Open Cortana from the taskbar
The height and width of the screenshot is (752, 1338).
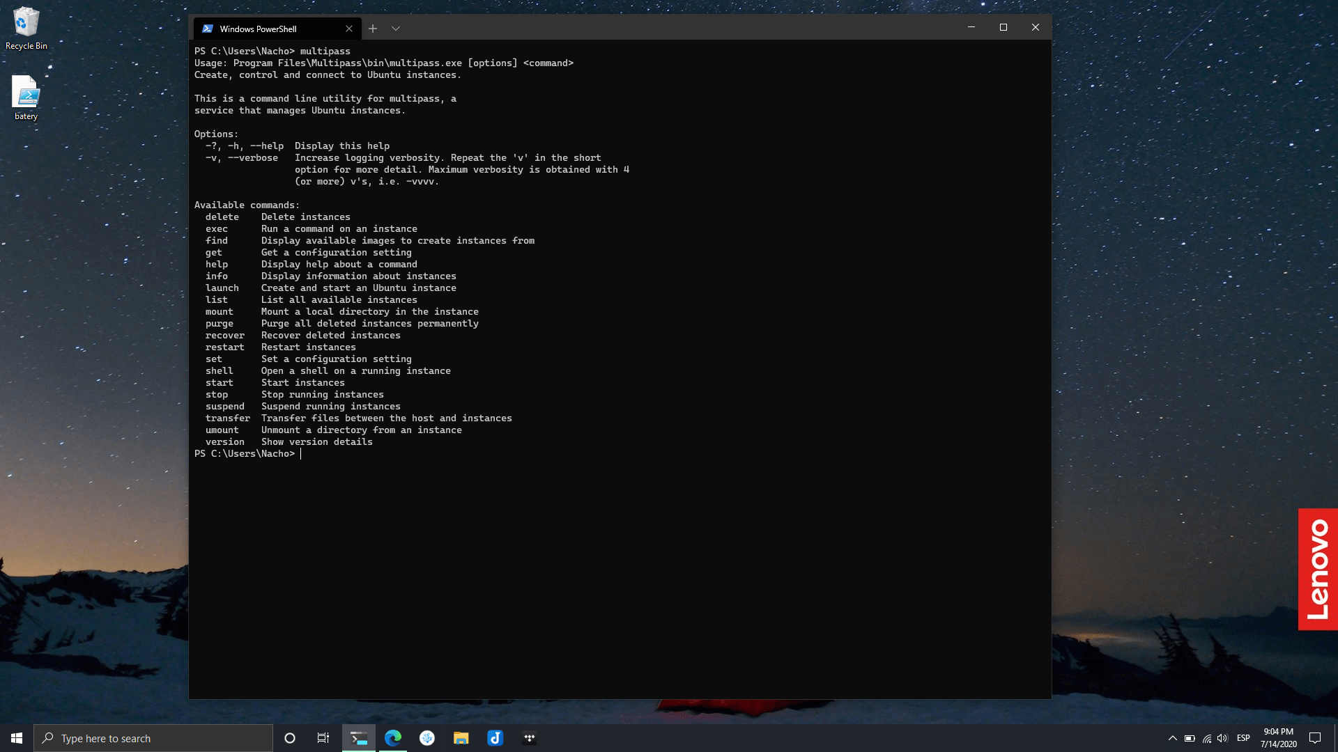click(290, 738)
